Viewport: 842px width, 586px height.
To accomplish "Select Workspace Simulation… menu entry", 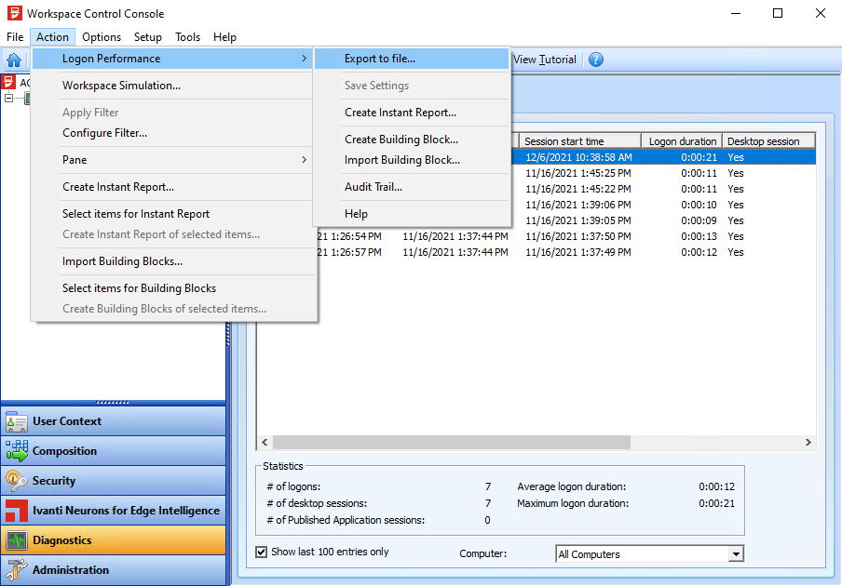I will 121,86.
